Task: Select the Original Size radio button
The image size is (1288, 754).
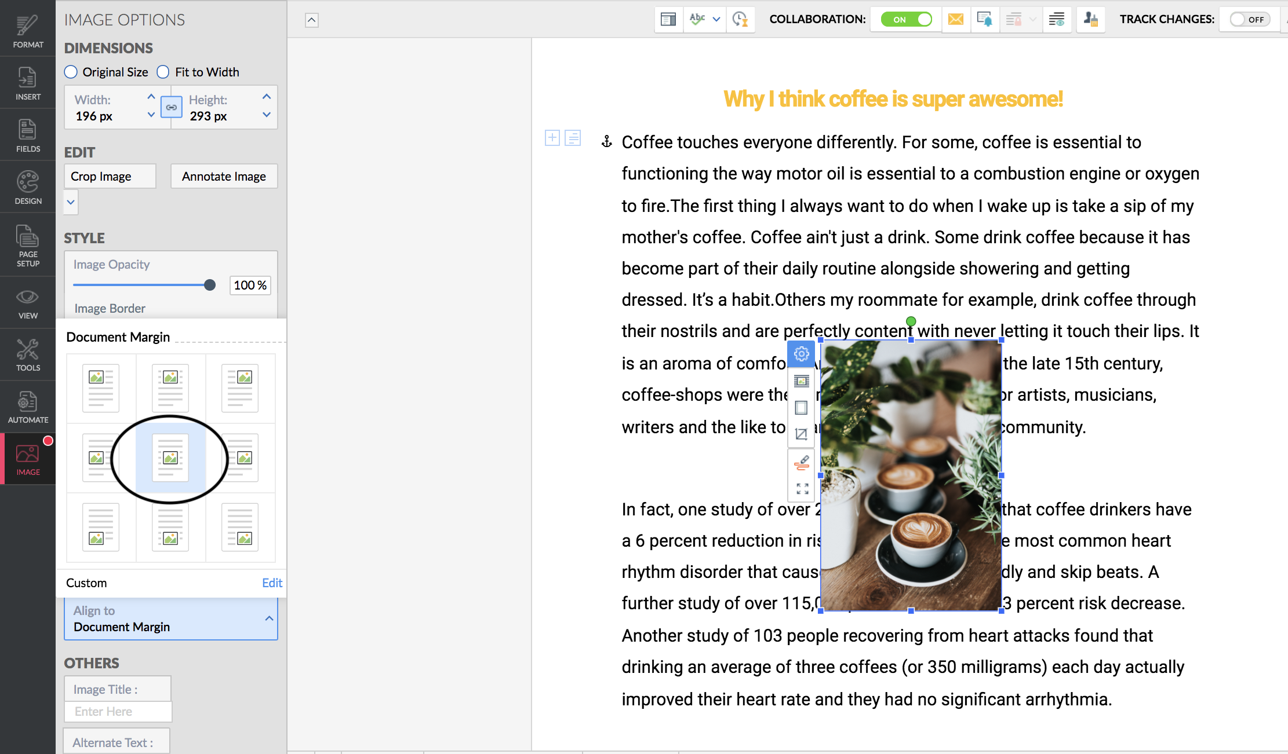Action: [71, 72]
